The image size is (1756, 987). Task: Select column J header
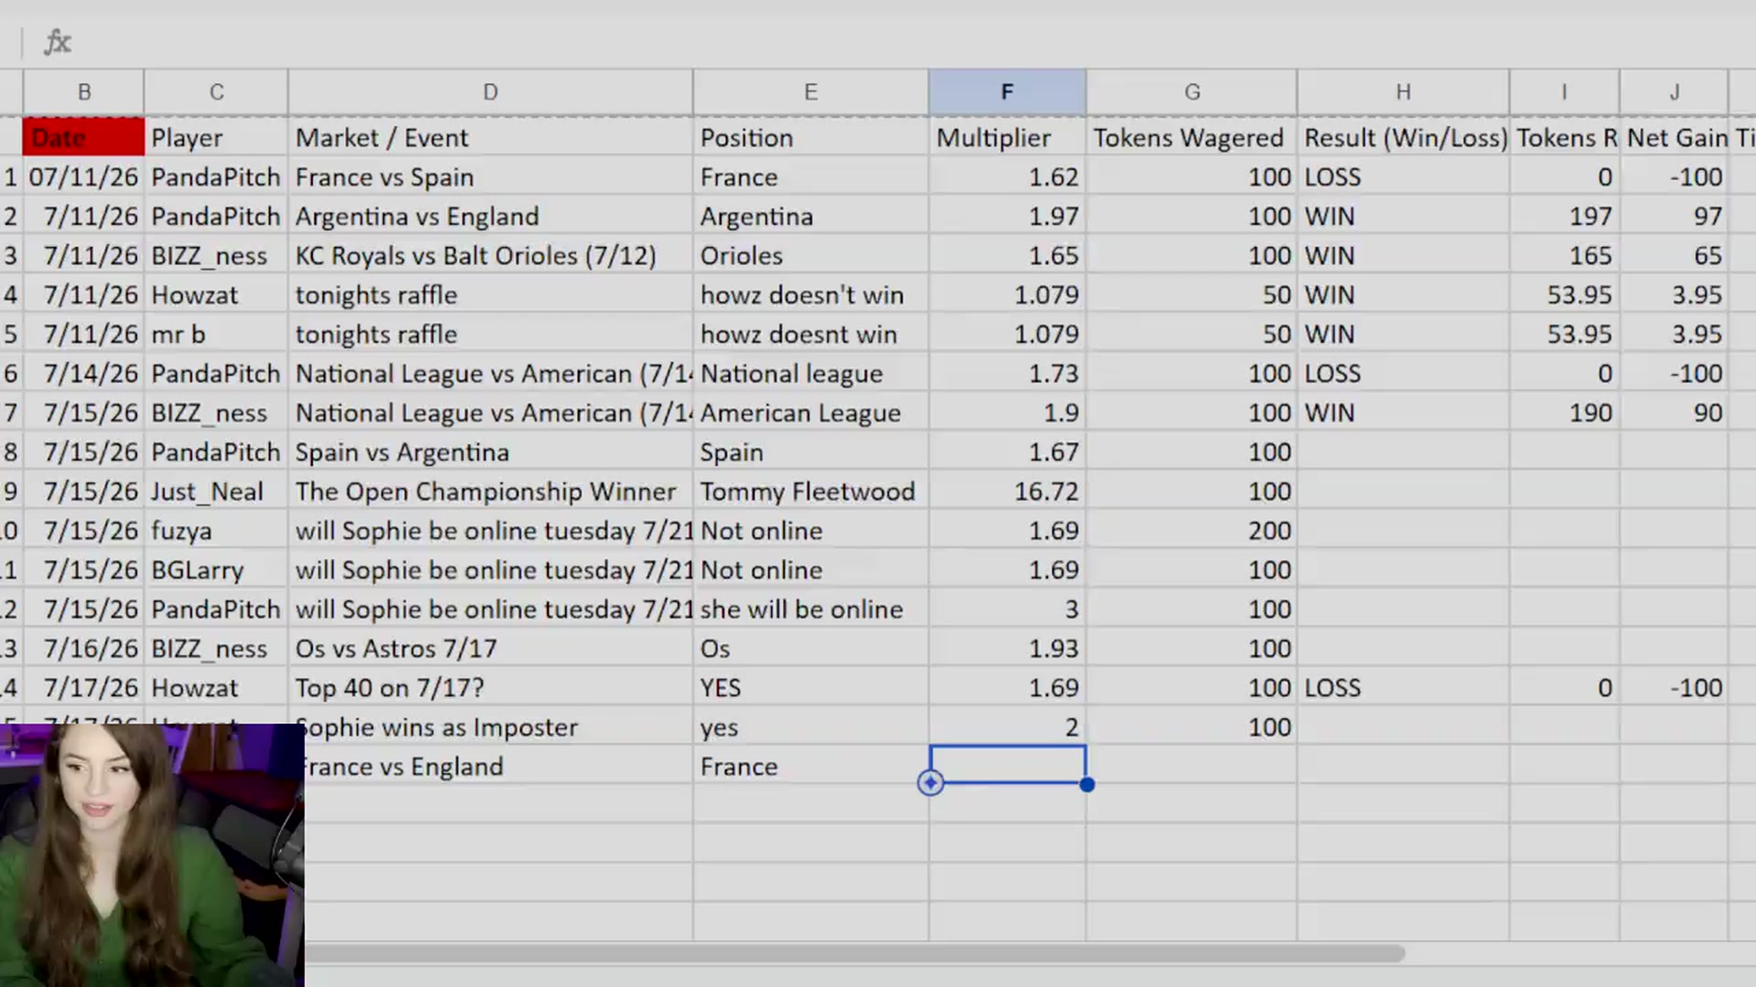point(1674,92)
